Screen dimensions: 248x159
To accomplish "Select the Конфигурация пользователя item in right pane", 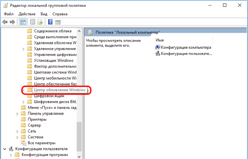I will point(186,54).
